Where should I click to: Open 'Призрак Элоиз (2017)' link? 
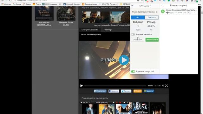tap(66, 23)
